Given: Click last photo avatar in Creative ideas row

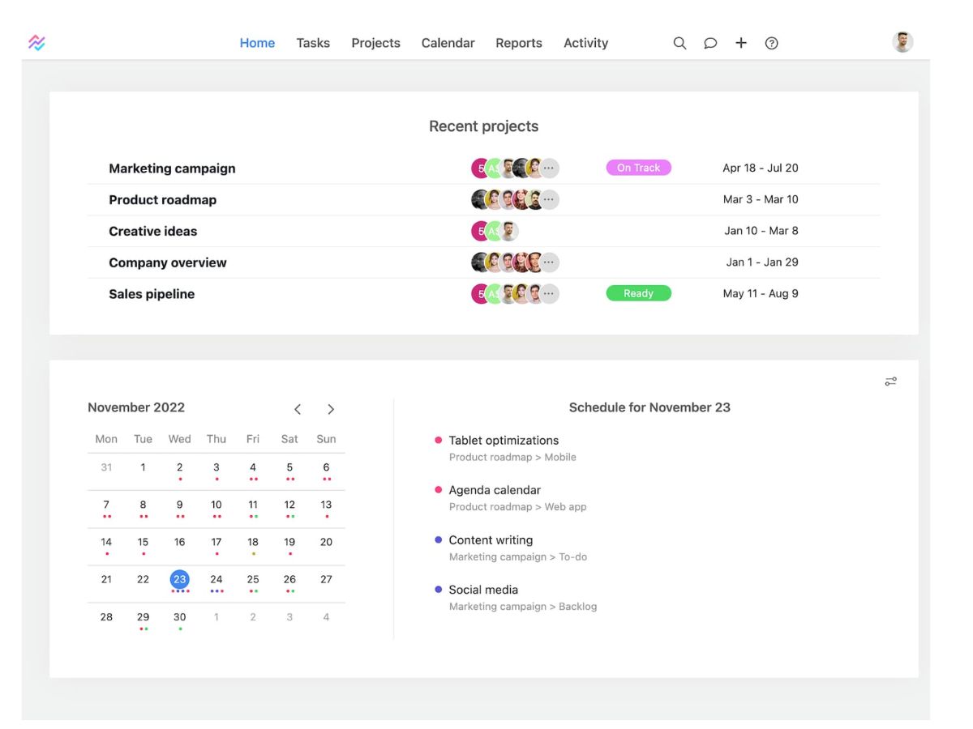Looking at the screenshot, I should [x=508, y=231].
